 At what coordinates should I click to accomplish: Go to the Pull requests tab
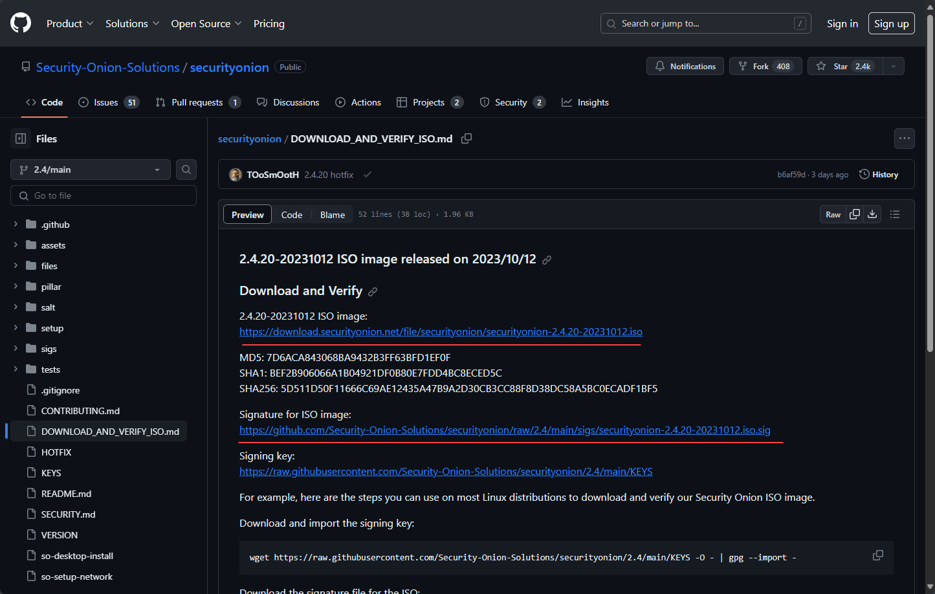click(197, 102)
